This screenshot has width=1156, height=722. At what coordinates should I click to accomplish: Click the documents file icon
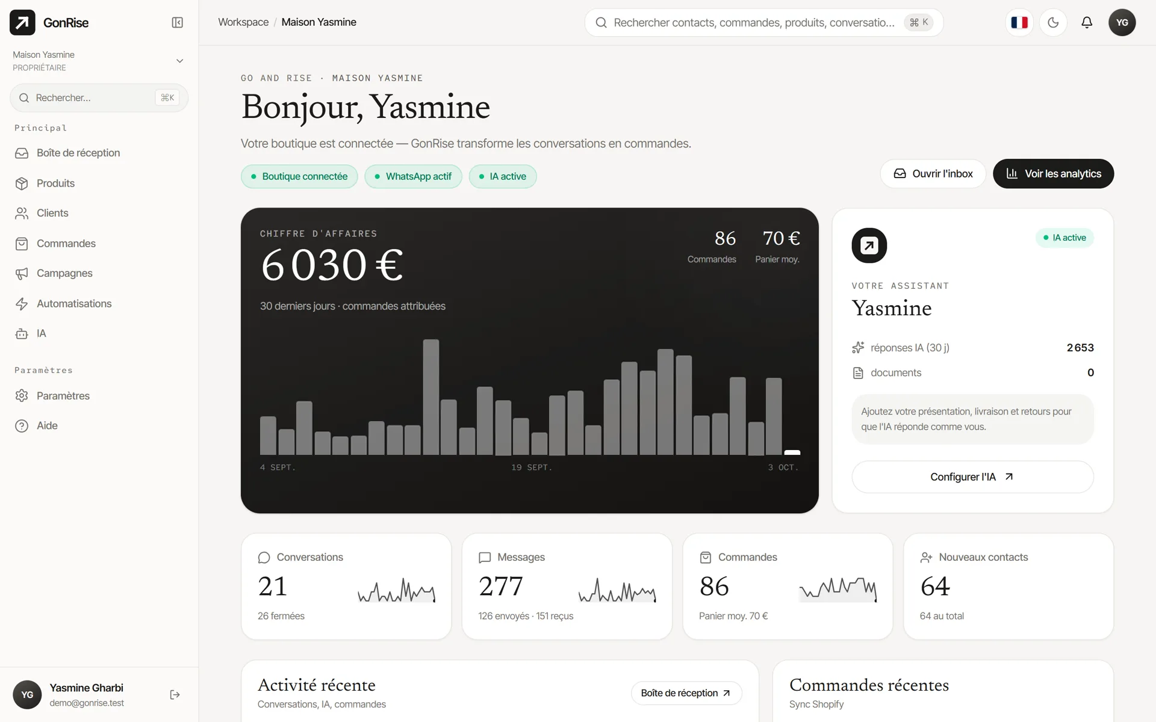pyautogui.click(x=858, y=373)
